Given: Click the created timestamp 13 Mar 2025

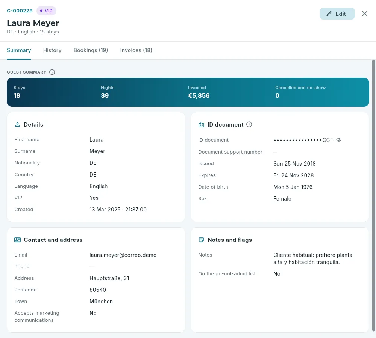Looking at the screenshot, I should pos(118,209).
